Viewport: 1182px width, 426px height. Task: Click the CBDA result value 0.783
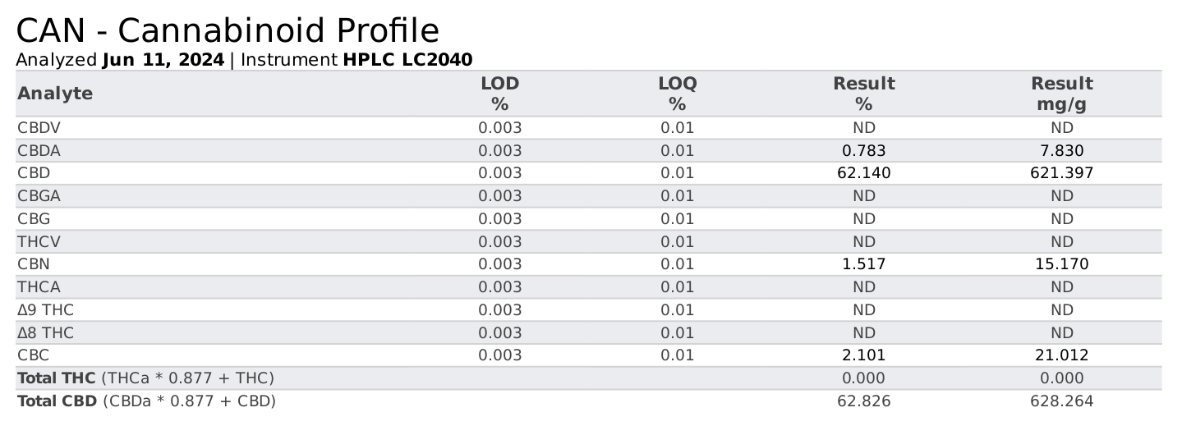[x=864, y=150]
